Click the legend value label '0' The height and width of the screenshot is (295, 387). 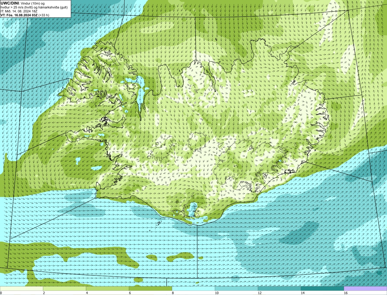[1, 293]
